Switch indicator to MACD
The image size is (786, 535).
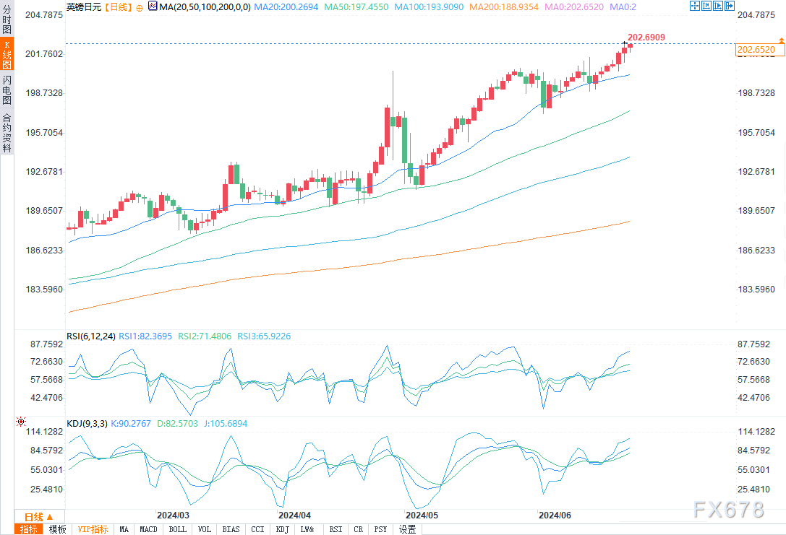tap(148, 529)
